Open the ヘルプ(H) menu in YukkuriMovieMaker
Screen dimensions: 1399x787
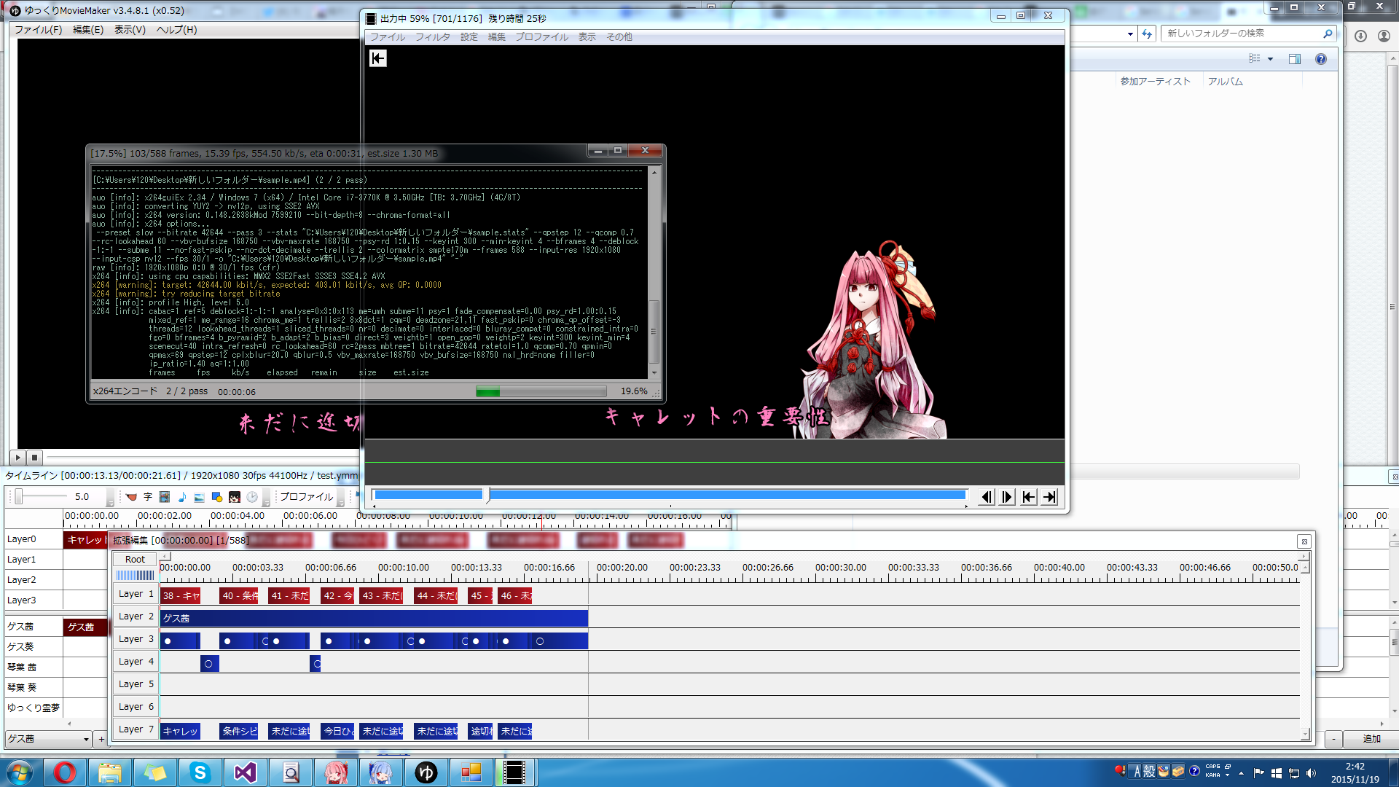[176, 30]
